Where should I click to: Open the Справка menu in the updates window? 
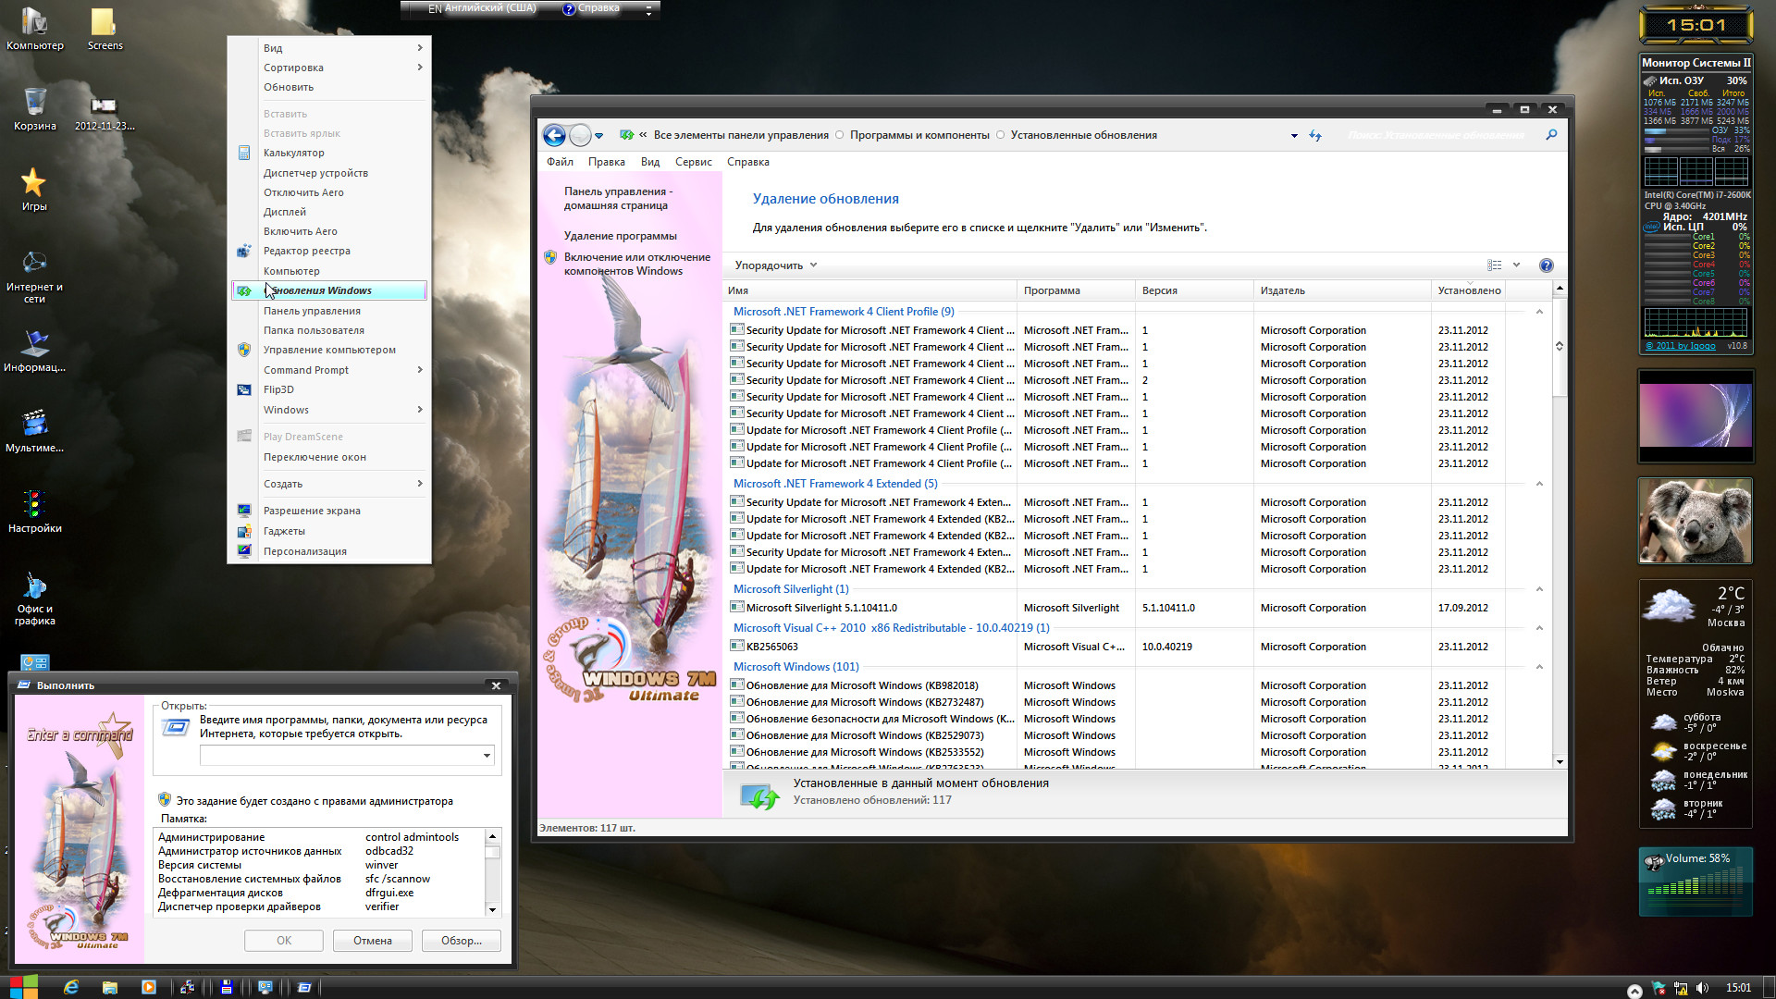click(747, 162)
